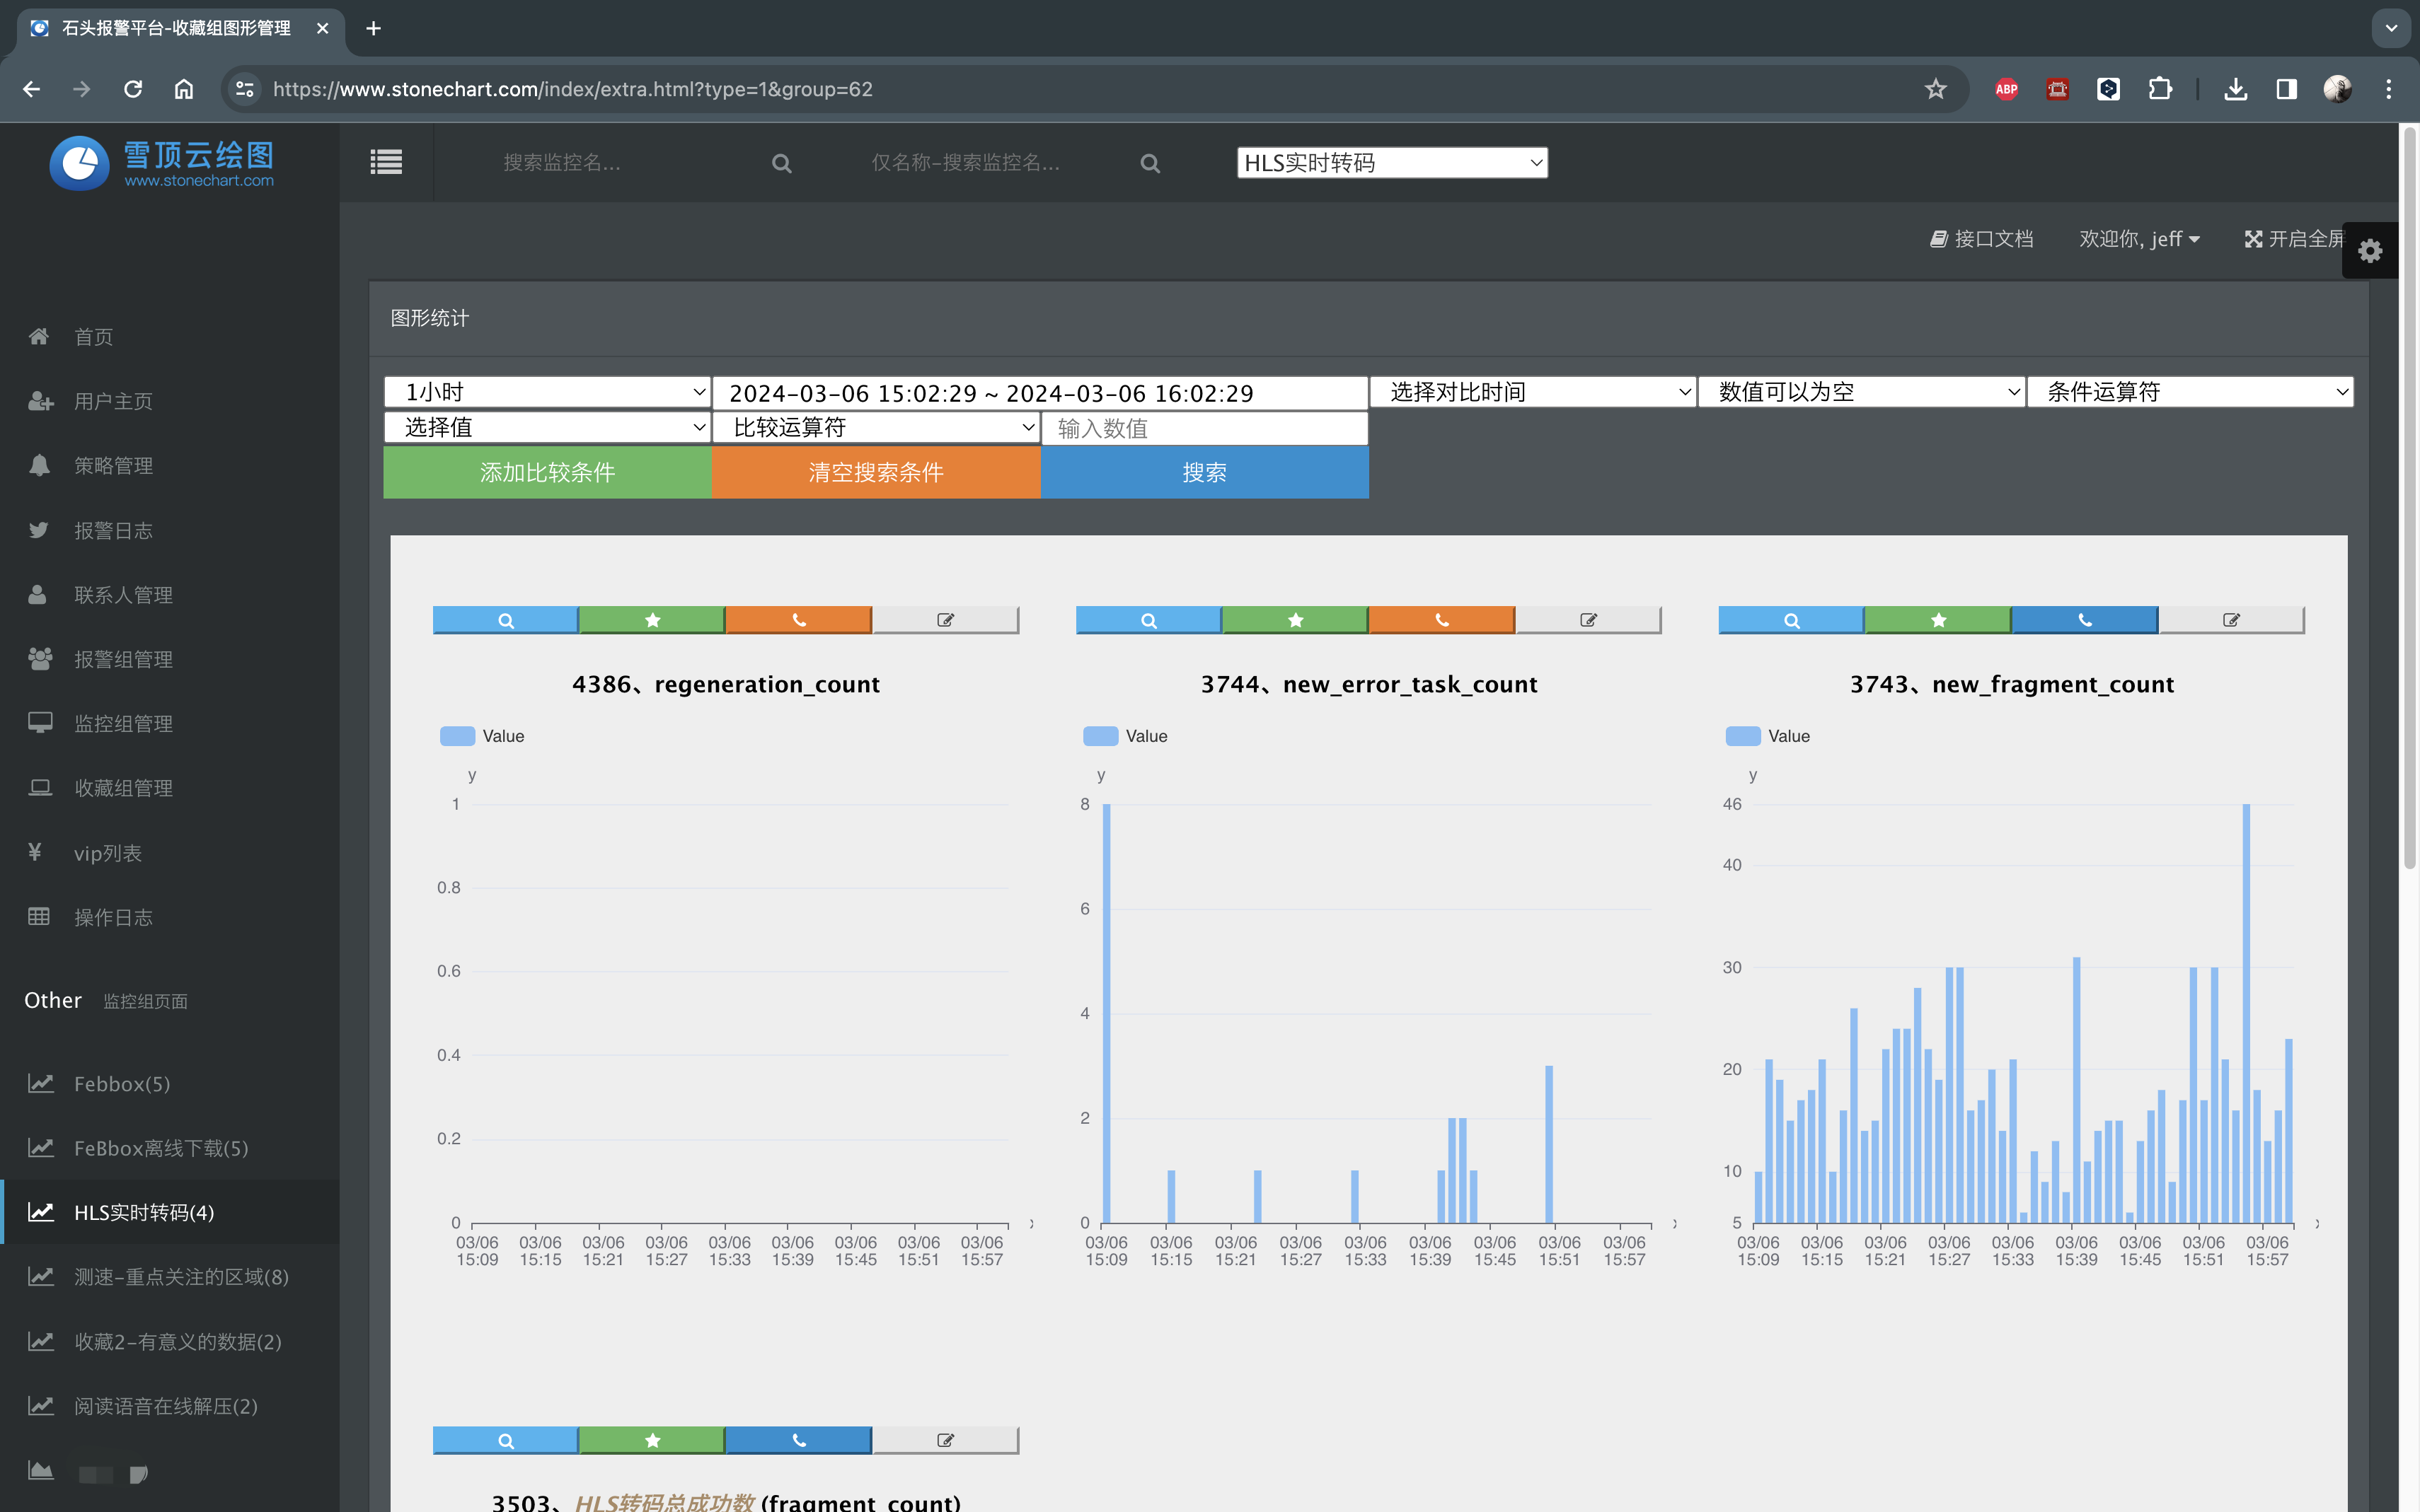Open the 1小时 time range dropdown
The height and width of the screenshot is (1512, 2420).
point(547,392)
